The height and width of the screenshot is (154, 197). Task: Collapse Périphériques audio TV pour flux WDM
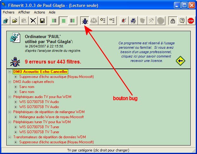click(x=9, y=97)
